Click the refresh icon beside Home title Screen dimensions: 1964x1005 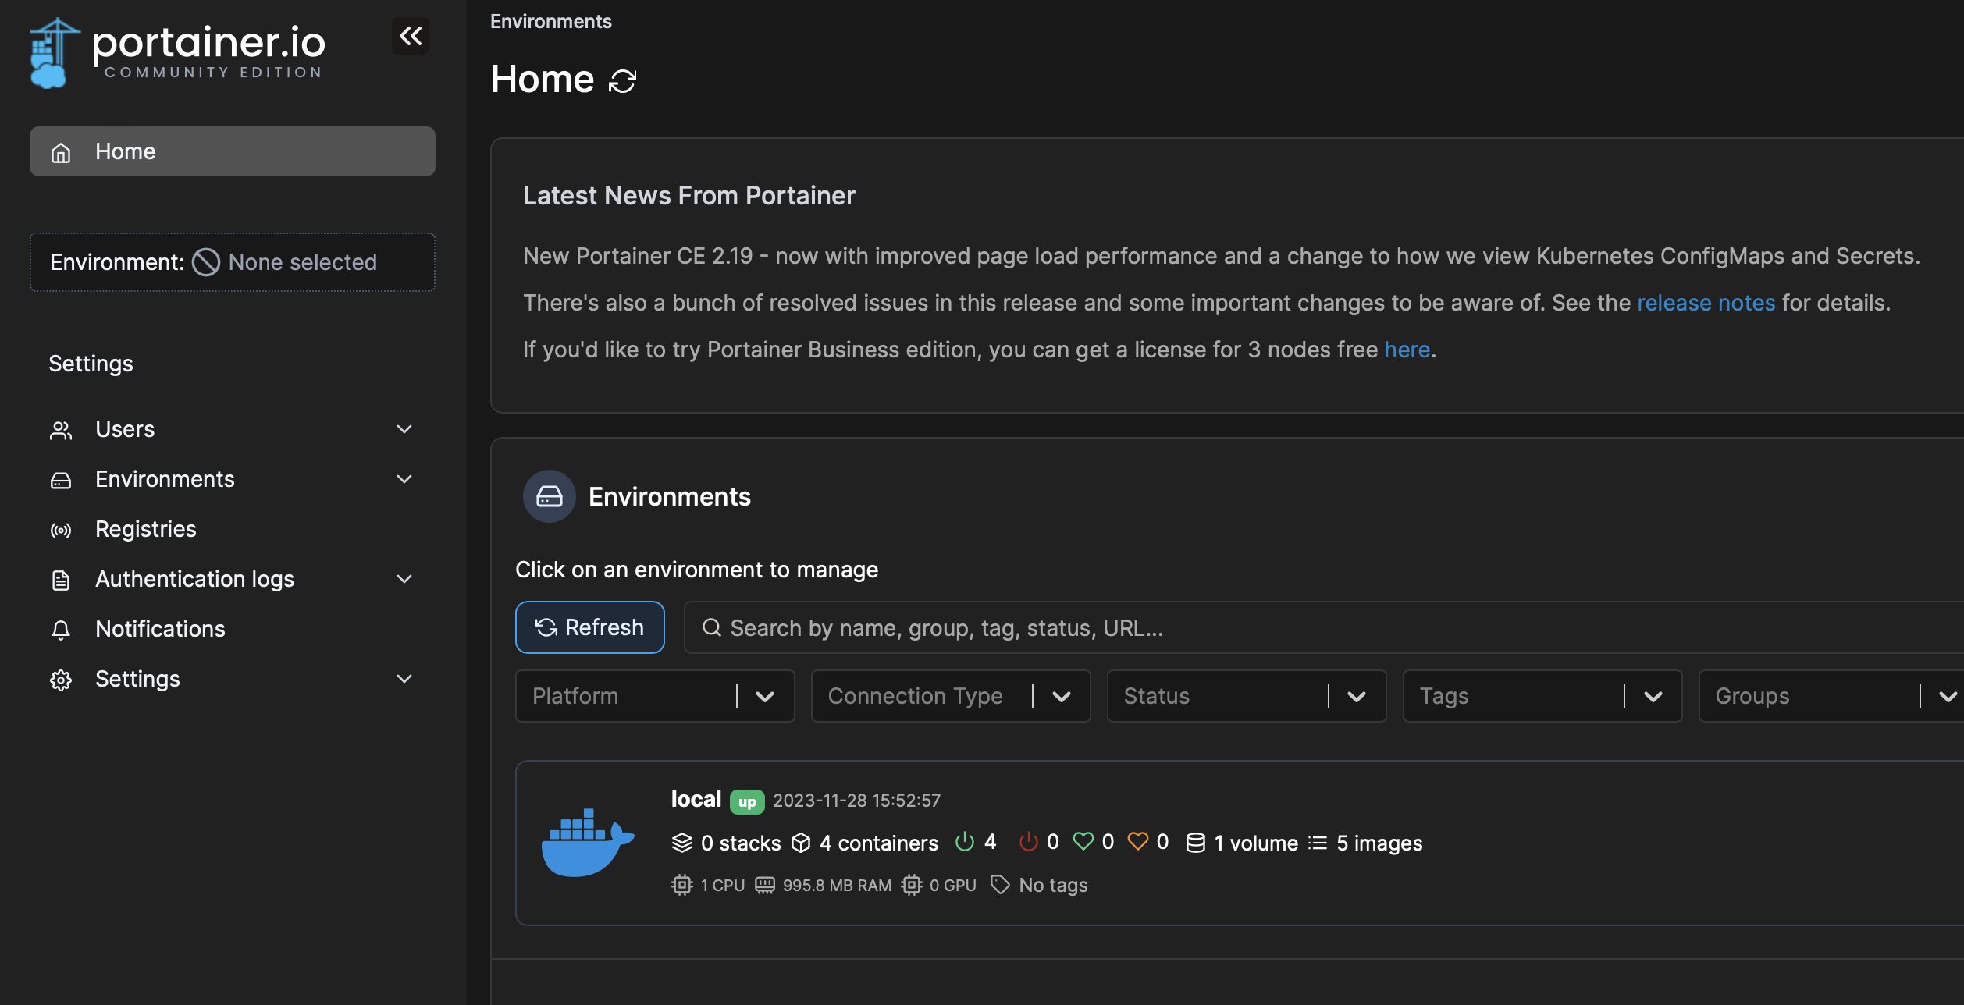622,81
